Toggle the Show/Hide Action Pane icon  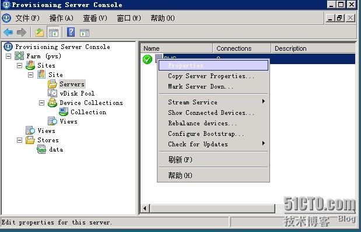(85, 33)
